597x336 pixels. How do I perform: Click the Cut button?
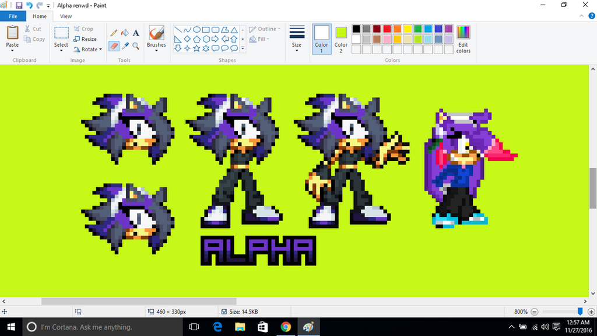[33, 29]
